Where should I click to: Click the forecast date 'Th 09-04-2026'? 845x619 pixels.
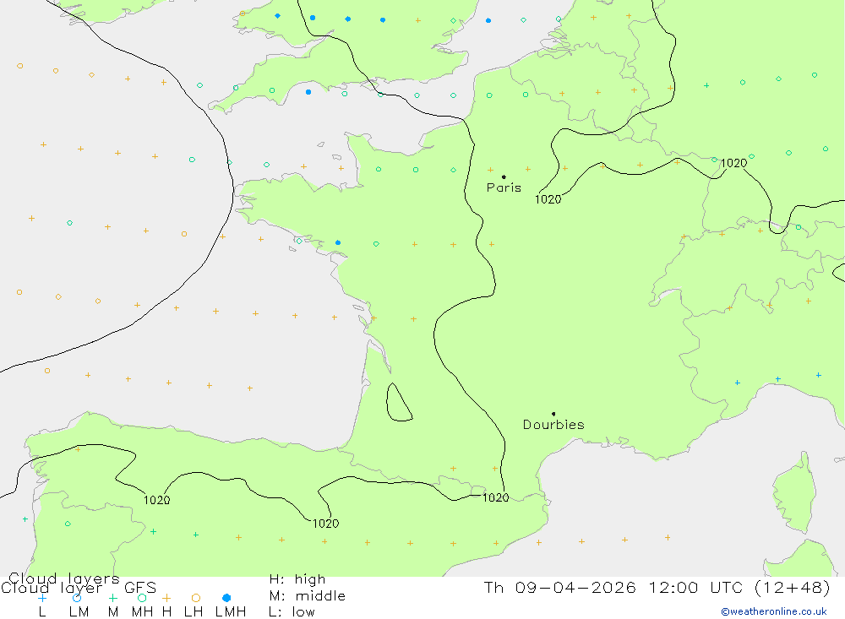(560, 587)
